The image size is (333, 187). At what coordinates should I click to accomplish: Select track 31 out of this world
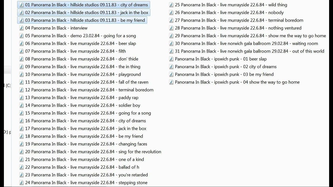249,51
